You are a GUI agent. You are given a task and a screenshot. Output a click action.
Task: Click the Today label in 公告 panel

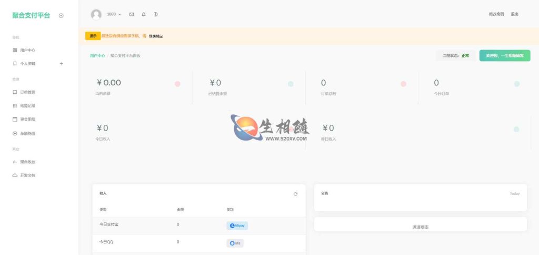[x=515, y=193]
